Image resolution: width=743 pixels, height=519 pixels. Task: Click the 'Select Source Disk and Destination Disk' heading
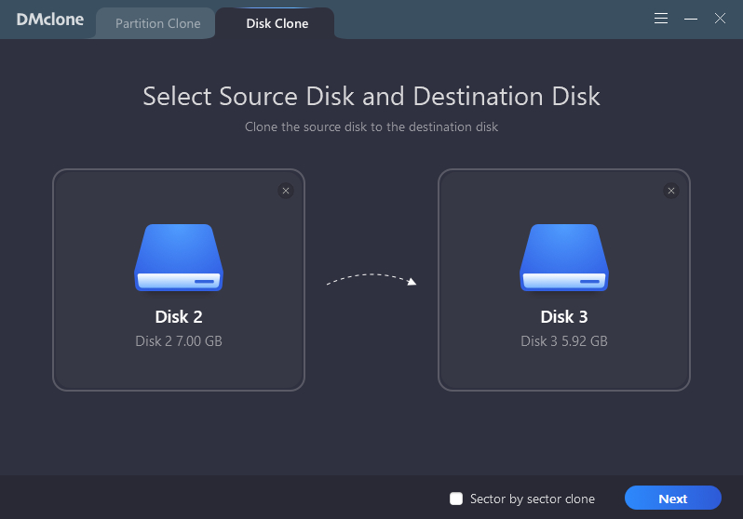point(371,97)
